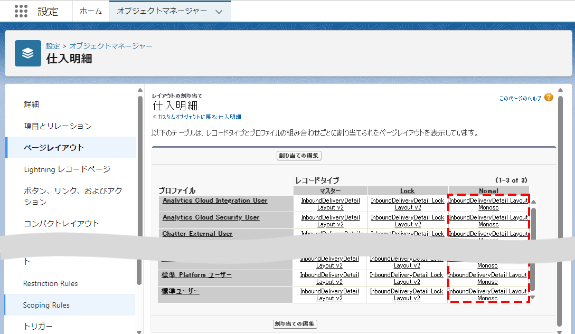Click the Analytics Cloud Integration User profile
This screenshot has height=334, width=575.
click(215, 201)
